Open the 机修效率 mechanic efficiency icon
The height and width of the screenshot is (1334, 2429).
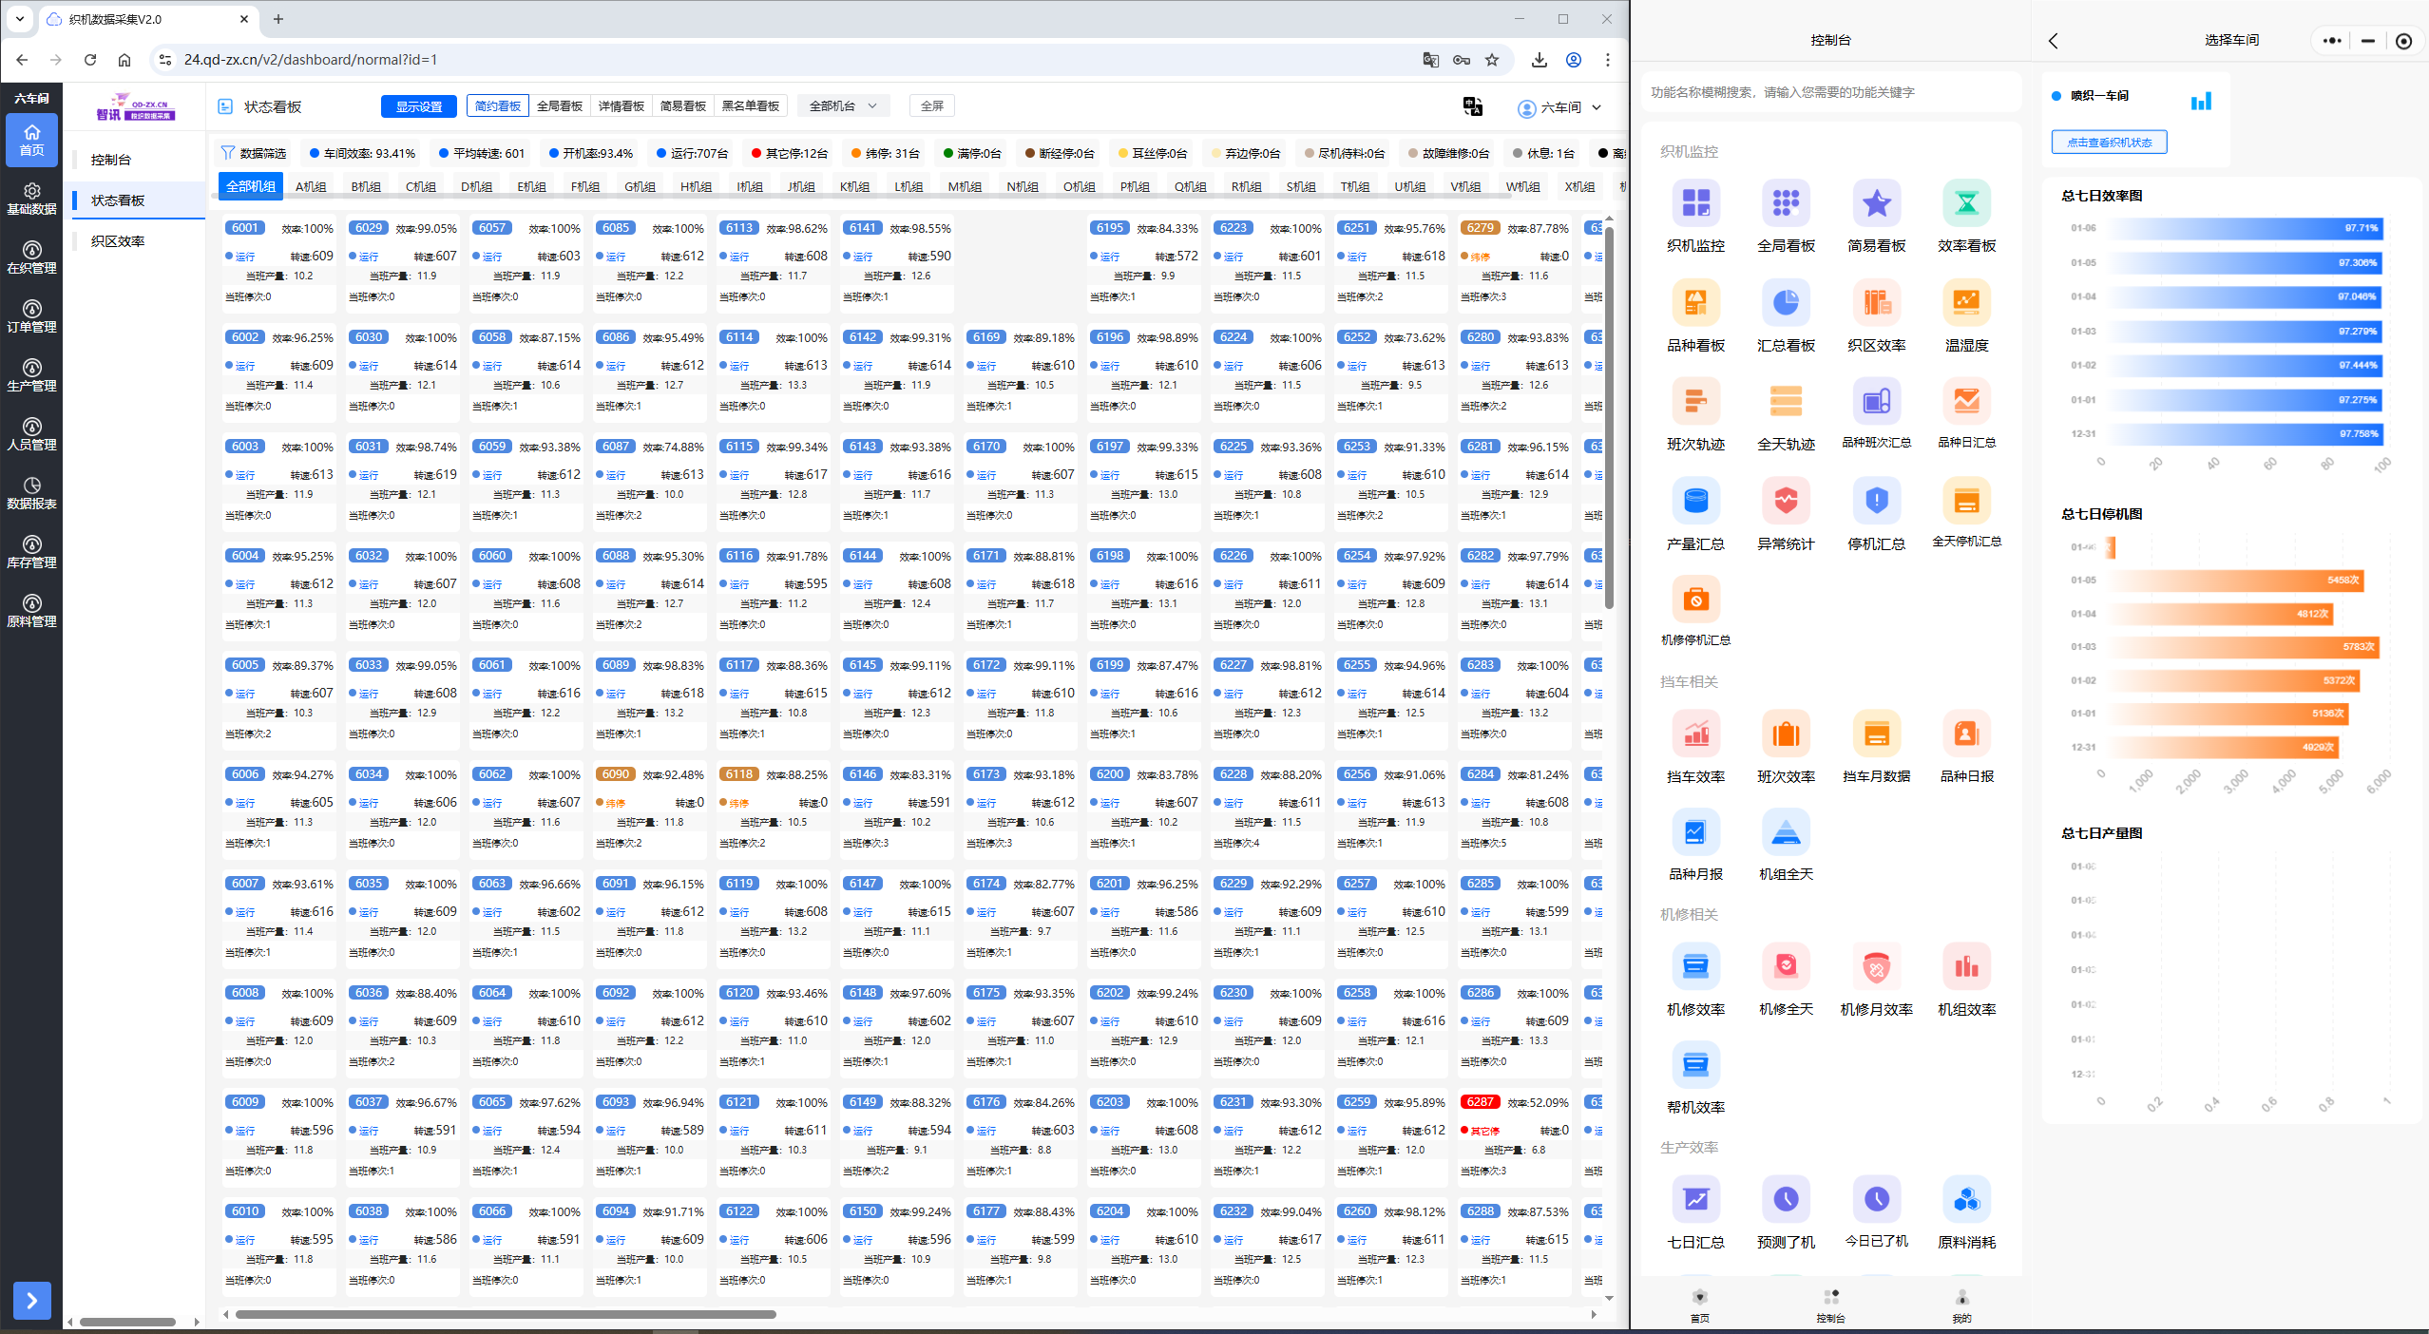1695,968
